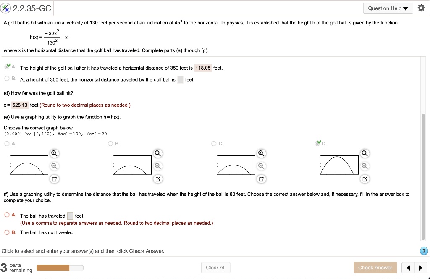Choose option A 'The ball has traveled'
This screenshot has height=279, width=430.
click(x=7, y=215)
